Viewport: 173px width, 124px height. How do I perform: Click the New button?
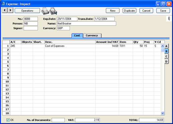click(113, 11)
